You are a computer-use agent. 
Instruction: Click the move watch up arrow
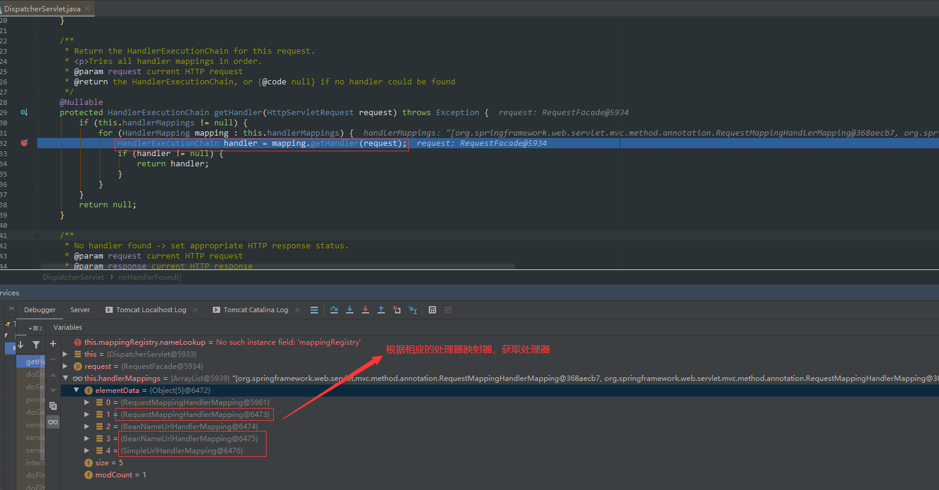pos(53,375)
